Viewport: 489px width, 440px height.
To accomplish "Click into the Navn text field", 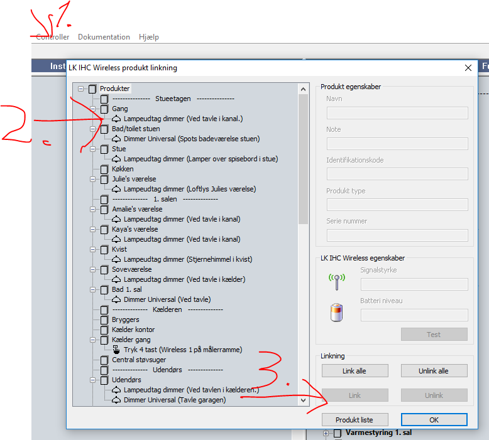I will (x=397, y=113).
